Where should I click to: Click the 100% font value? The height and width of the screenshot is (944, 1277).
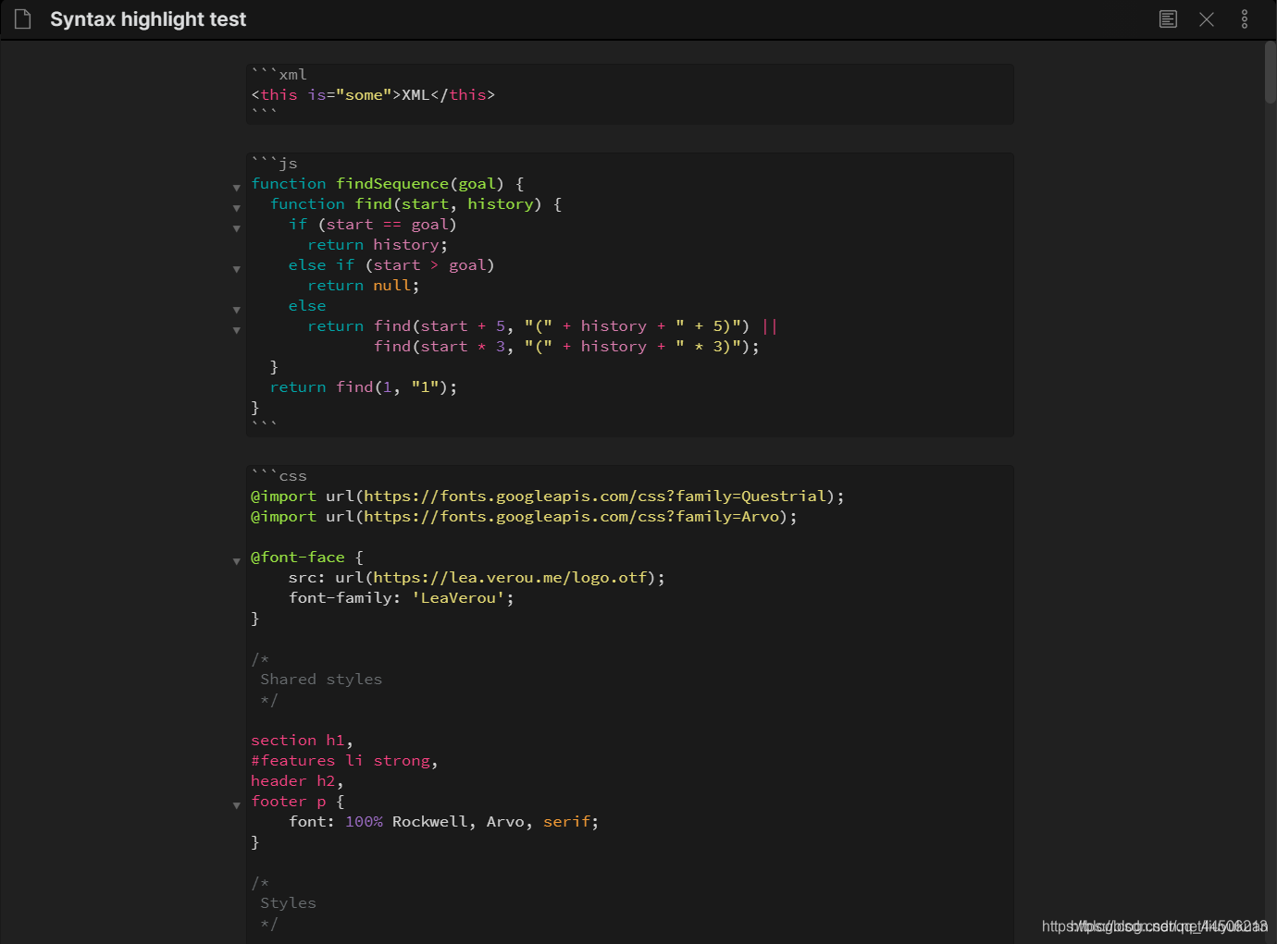tap(364, 822)
